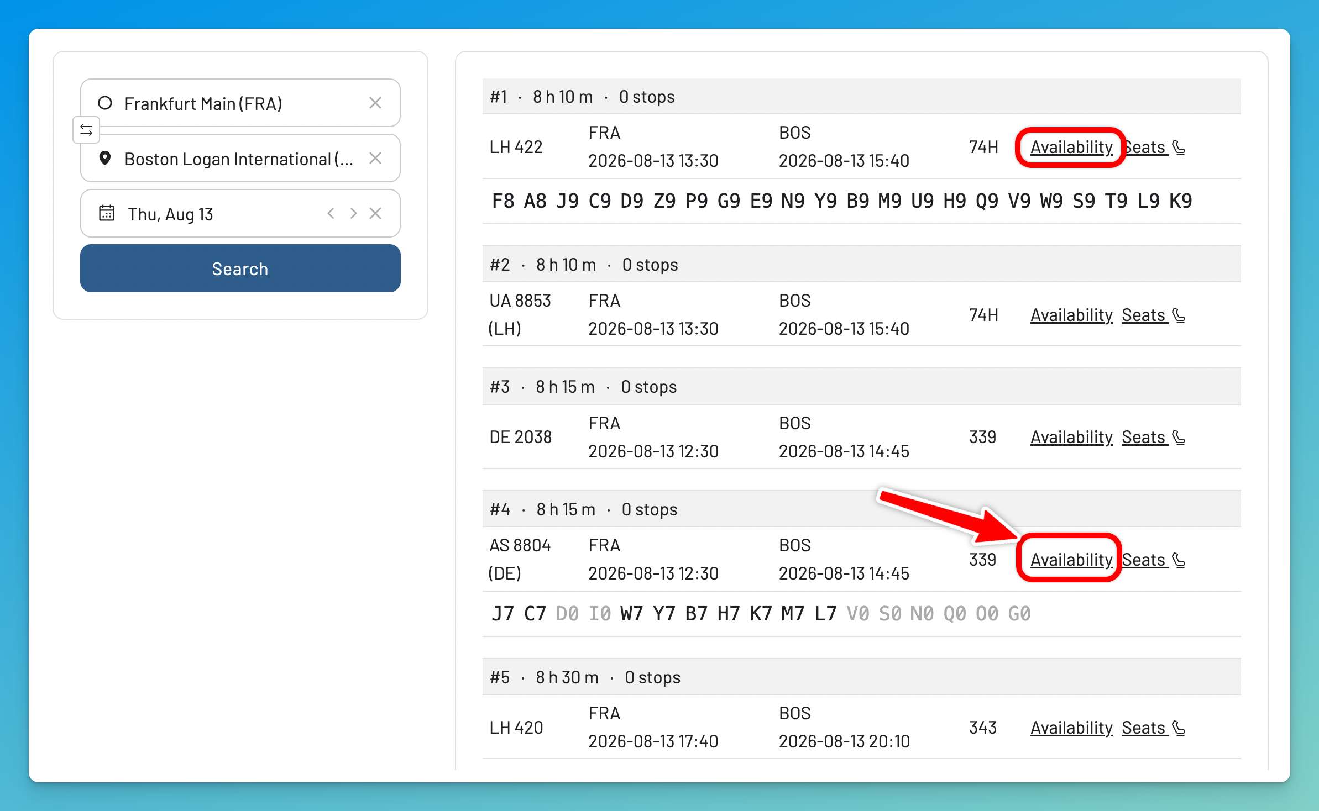Select the '#3 · 8 h 15 m' result header
This screenshot has height=811, width=1319.
861,387
